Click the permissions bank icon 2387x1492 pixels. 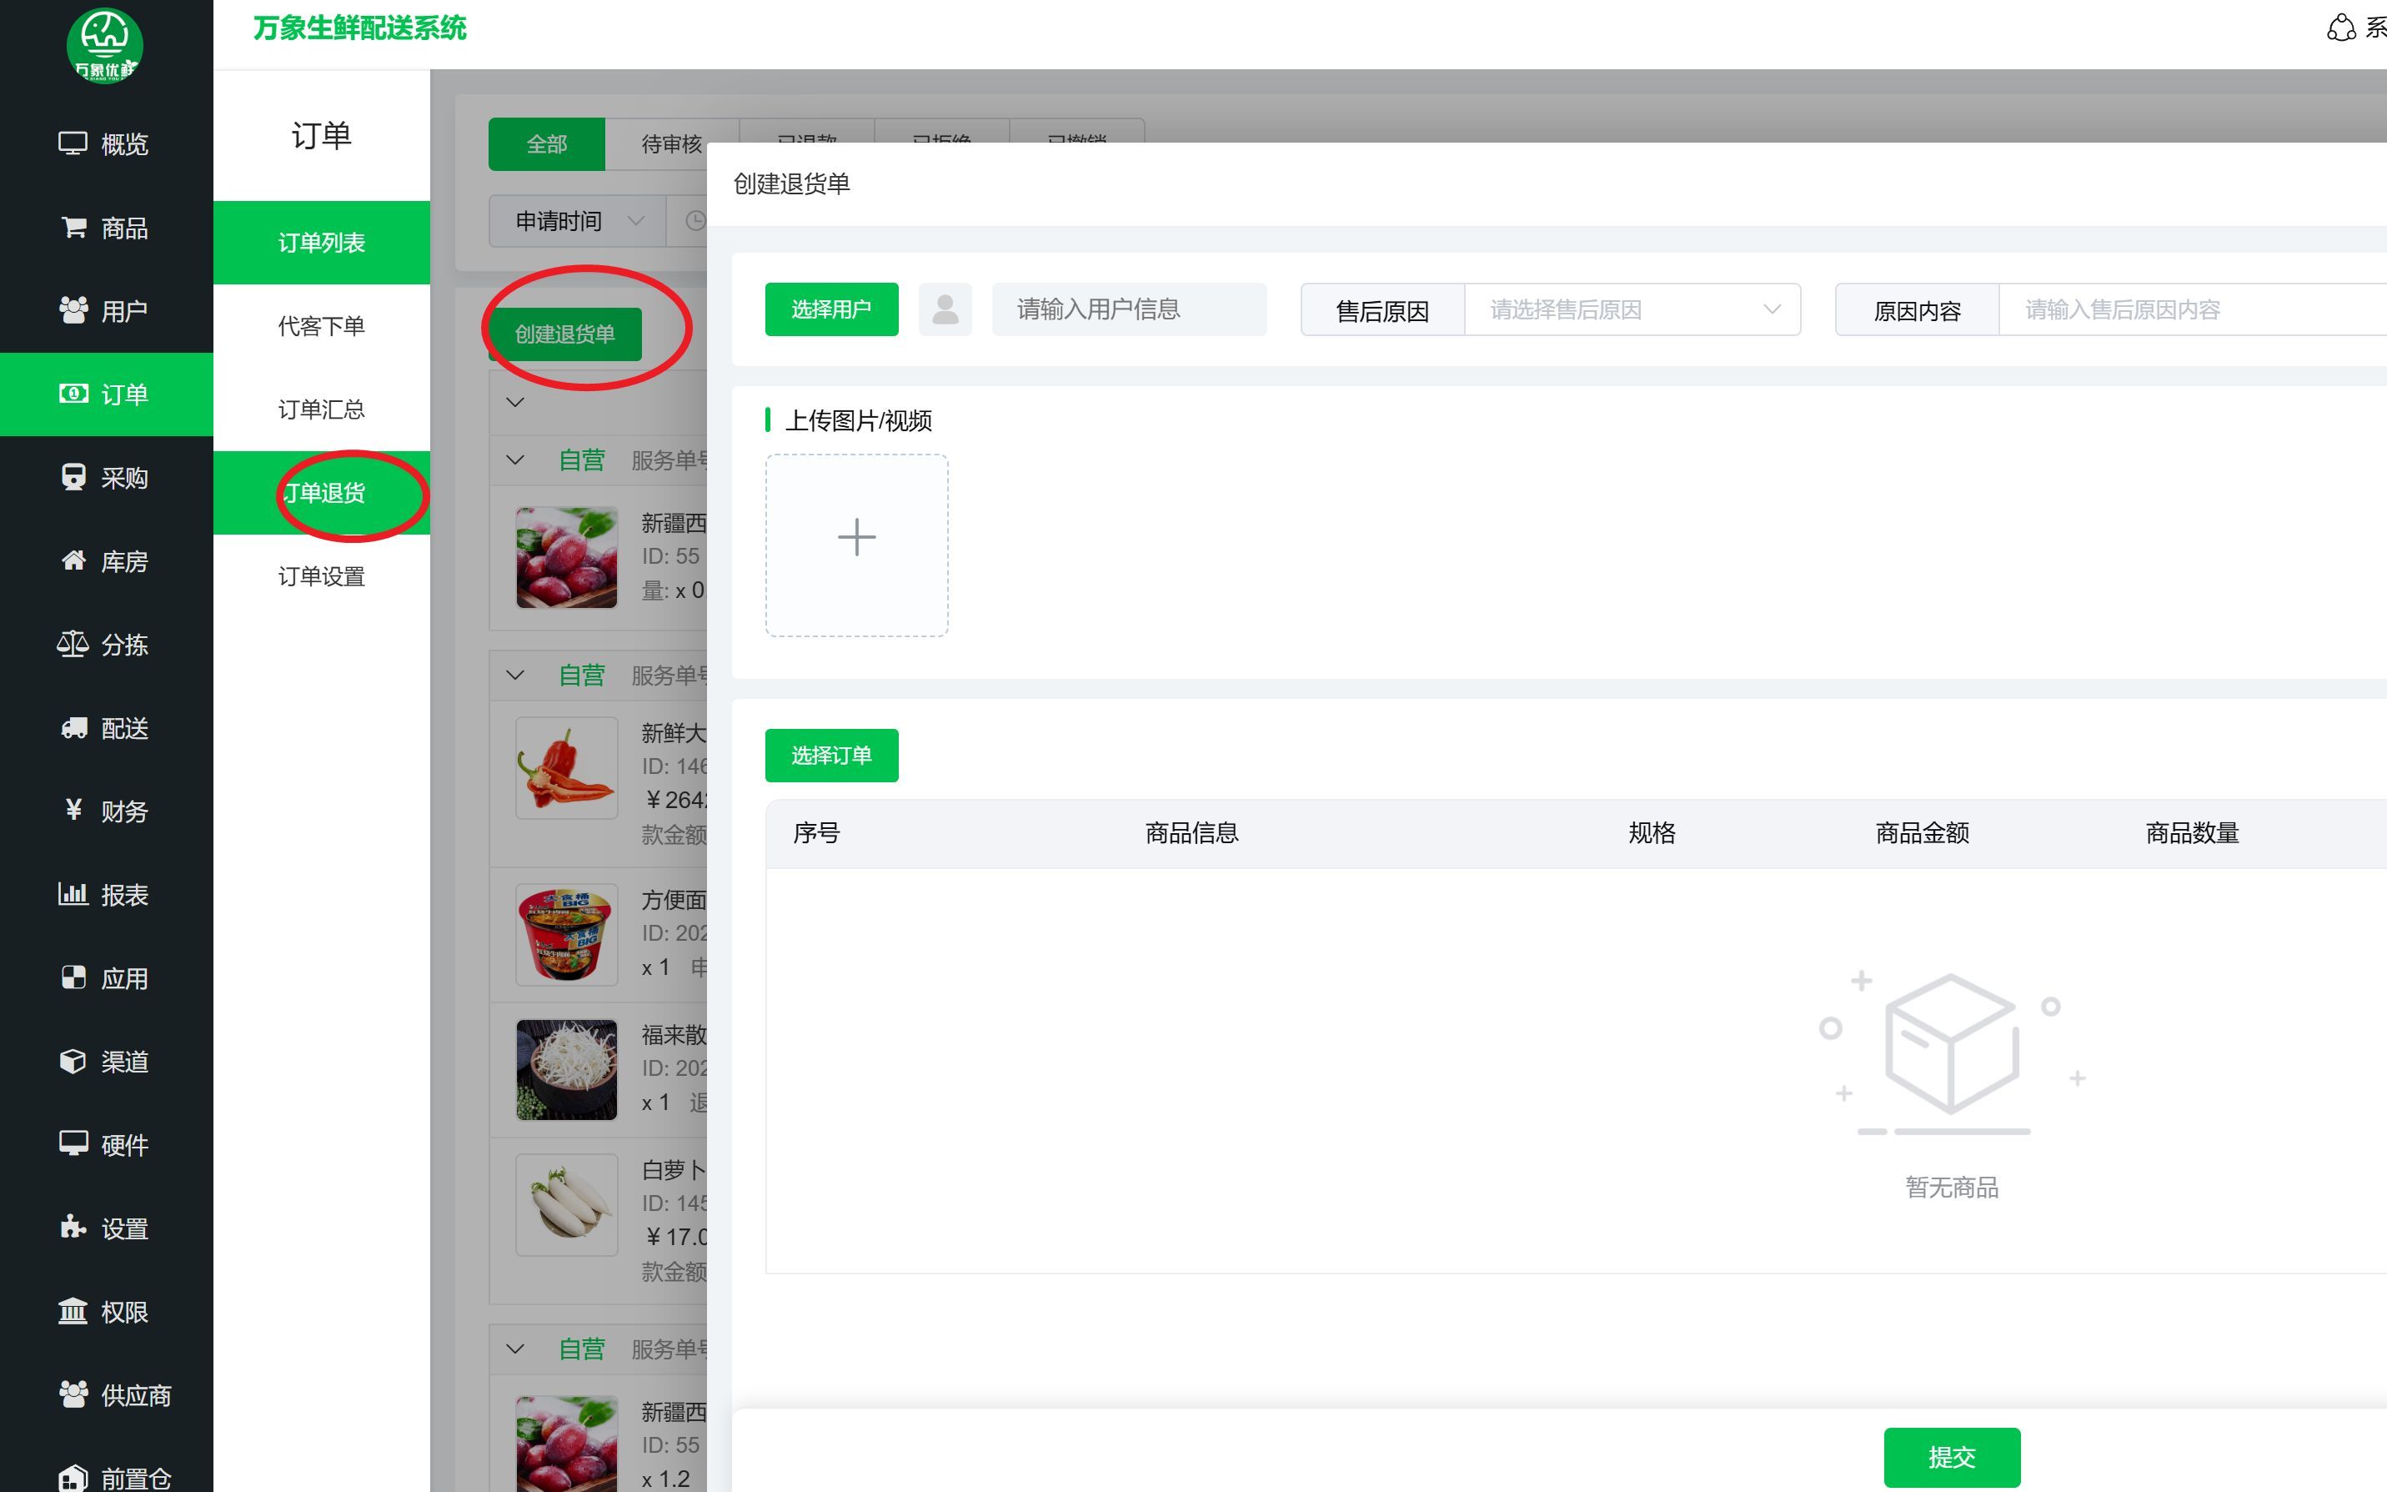pyautogui.click(x=73, y=1311)
